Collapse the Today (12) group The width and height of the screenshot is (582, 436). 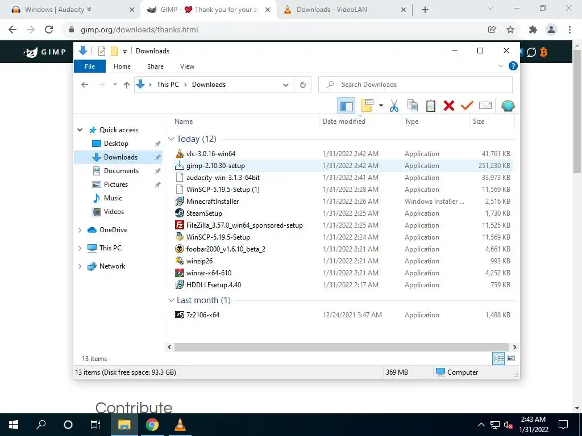pos(171,139)
